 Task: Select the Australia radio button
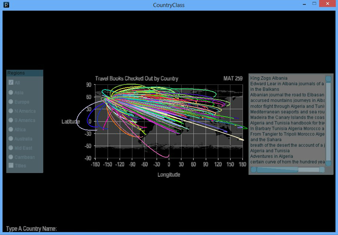pos(11,139)
